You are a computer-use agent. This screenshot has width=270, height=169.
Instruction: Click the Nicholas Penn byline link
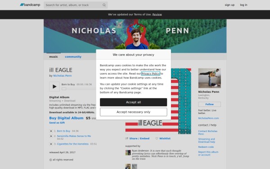click(63, 76)
